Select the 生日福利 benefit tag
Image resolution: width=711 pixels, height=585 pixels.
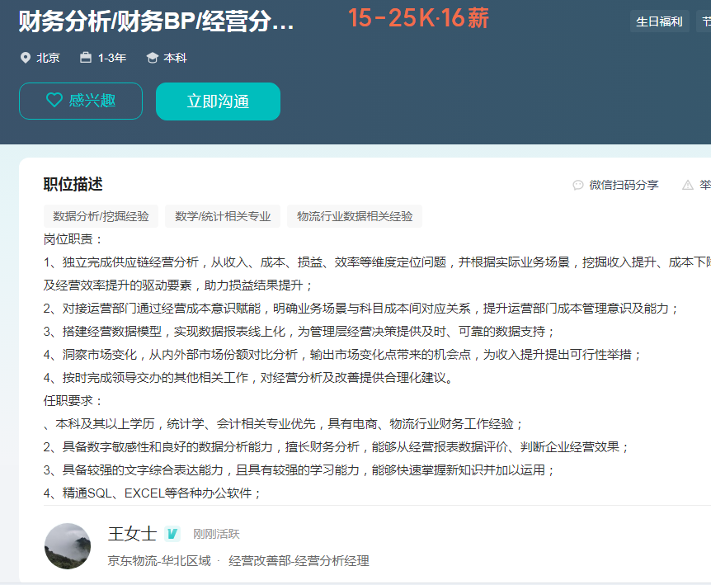pyautogui.click(x=659, y=21)
